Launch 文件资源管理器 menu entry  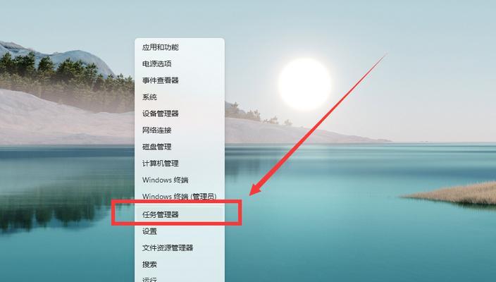[180, 248]
